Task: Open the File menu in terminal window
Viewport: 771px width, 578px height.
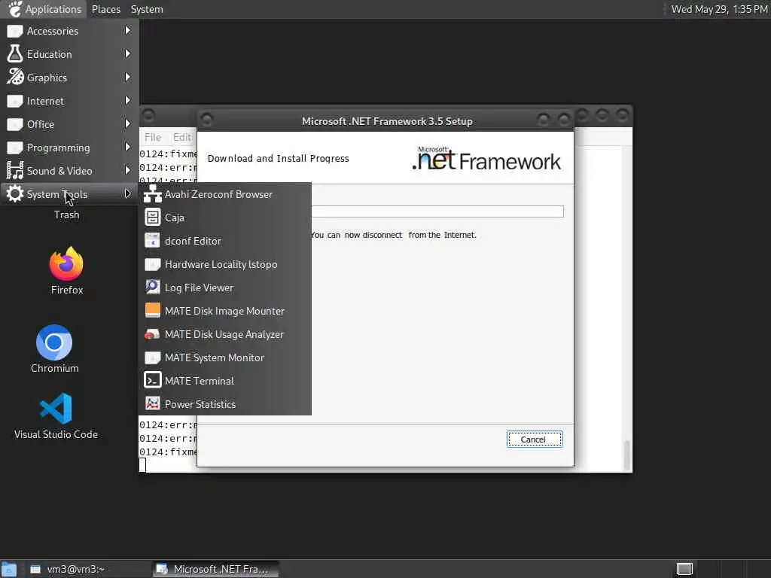Action: (x=152, y=137)
